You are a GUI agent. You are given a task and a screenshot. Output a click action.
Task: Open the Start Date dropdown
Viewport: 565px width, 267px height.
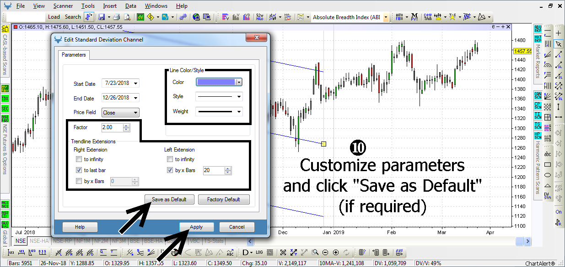pyautogui.click(x=135, y=84)
